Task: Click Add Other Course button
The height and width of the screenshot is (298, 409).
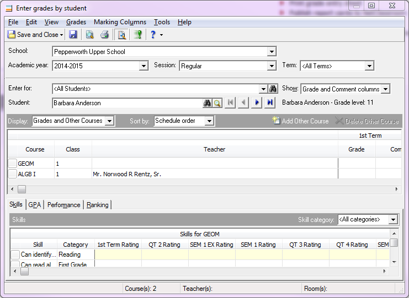Action: (300, 121)
